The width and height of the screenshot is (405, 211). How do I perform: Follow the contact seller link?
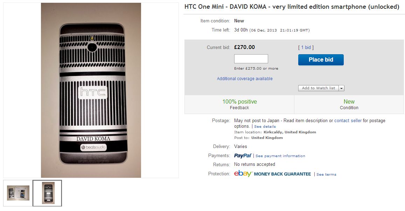348,121
